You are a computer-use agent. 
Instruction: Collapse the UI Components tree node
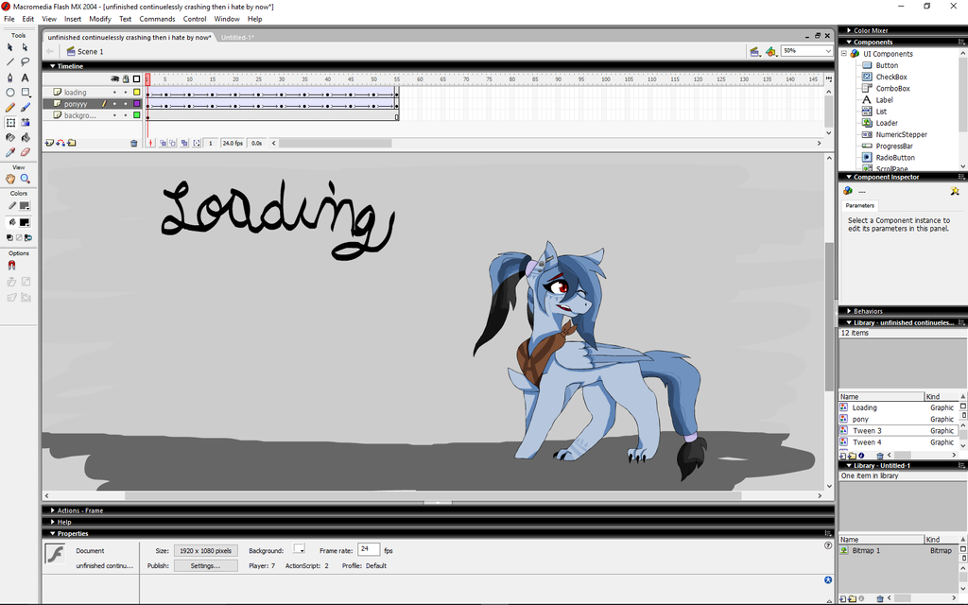[x=844, y=54]
